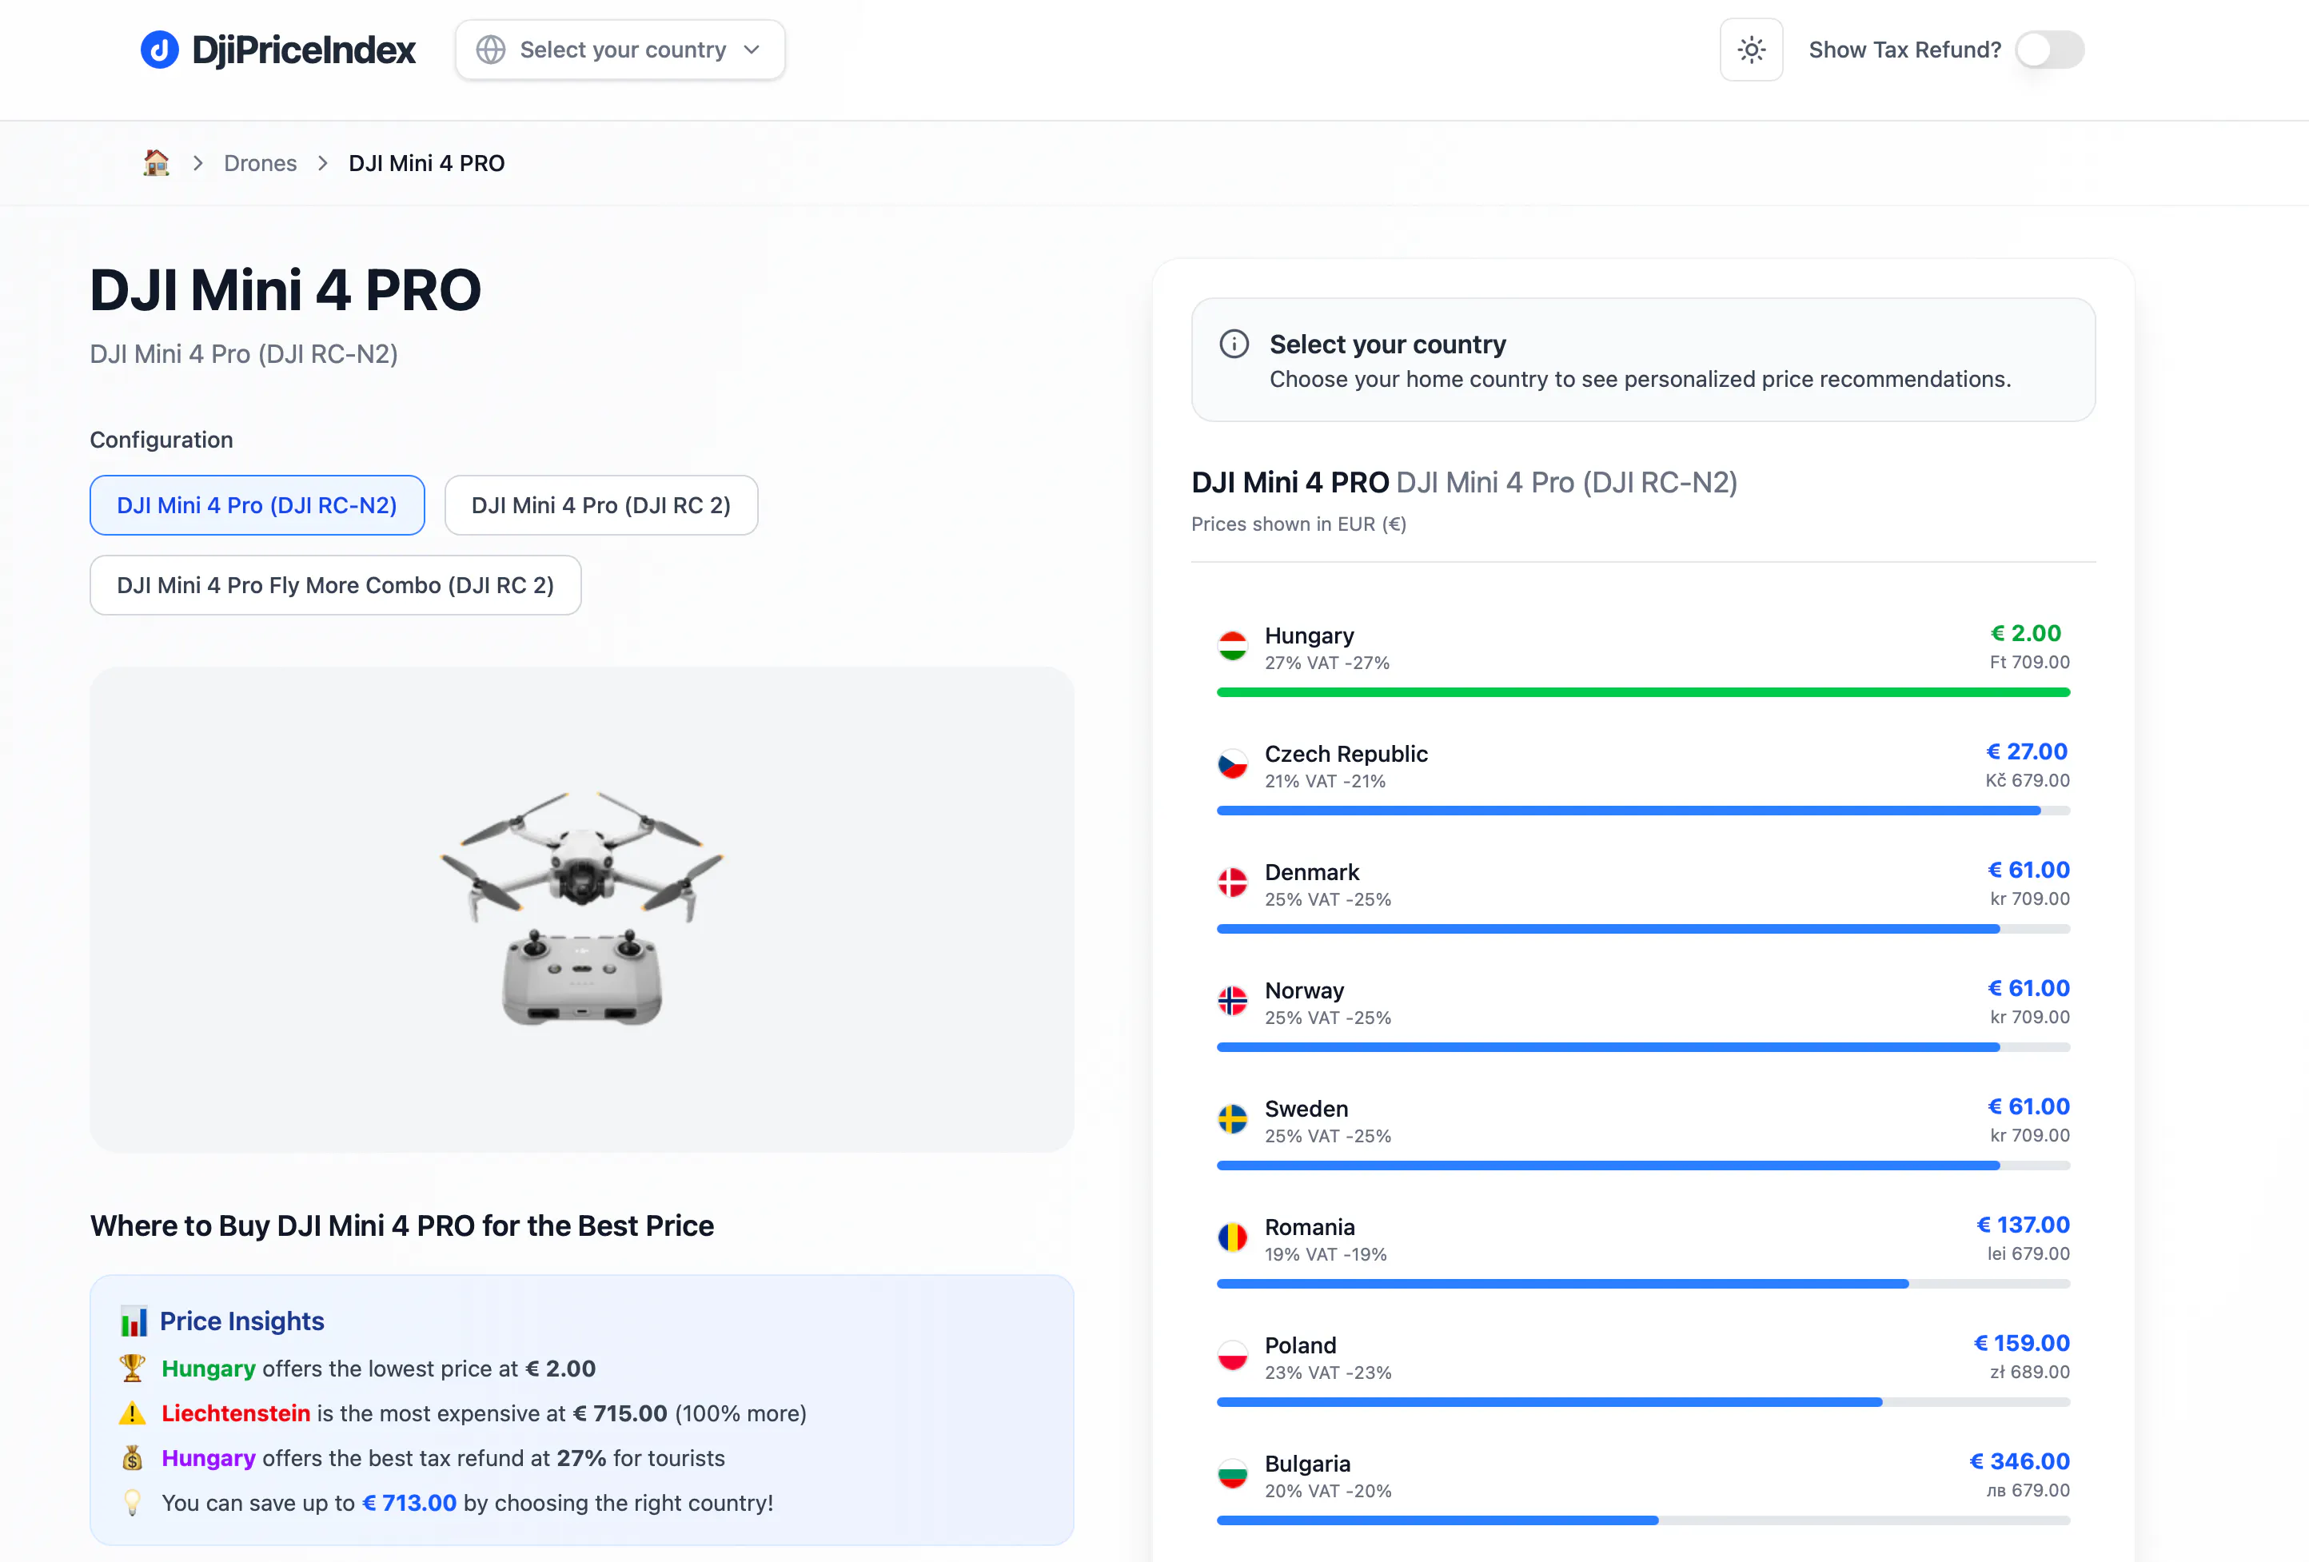
Task: Click the Denmark country name
Action: click(1311, 872)
